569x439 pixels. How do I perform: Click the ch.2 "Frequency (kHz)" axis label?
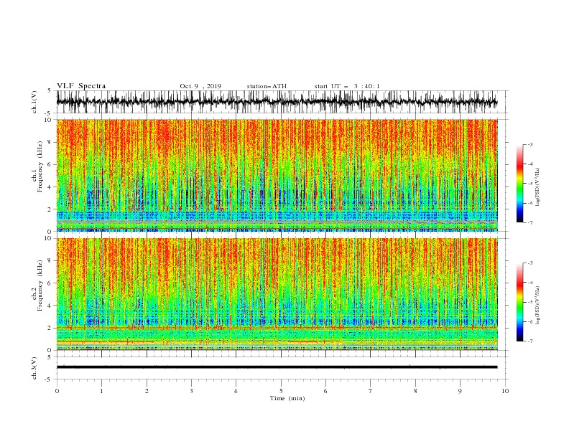40,284
